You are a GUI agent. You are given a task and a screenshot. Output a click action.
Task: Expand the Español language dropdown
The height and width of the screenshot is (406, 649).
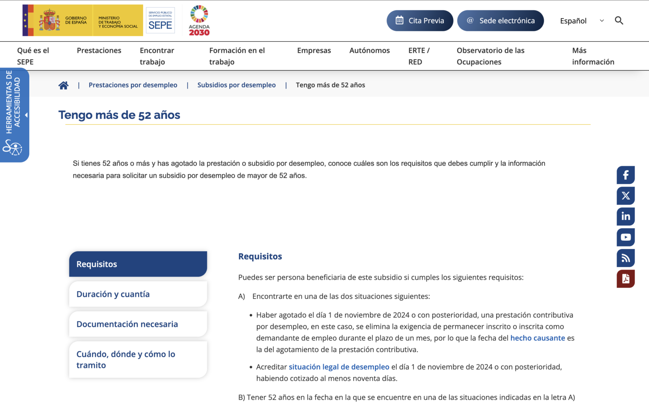coord(582,21)
